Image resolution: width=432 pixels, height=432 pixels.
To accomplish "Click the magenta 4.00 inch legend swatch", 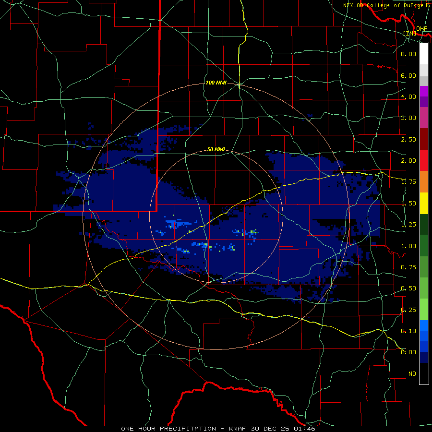I will (424, 91).
